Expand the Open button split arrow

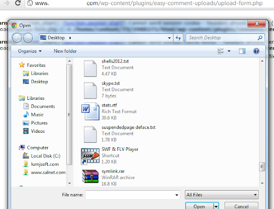216,206
